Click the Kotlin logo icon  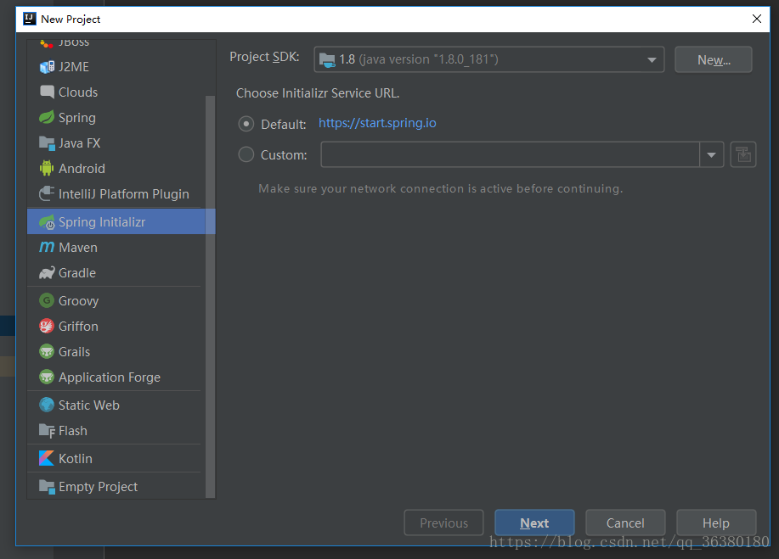coord(47,458)
